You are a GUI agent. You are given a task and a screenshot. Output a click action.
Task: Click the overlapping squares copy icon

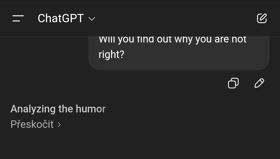233,83
